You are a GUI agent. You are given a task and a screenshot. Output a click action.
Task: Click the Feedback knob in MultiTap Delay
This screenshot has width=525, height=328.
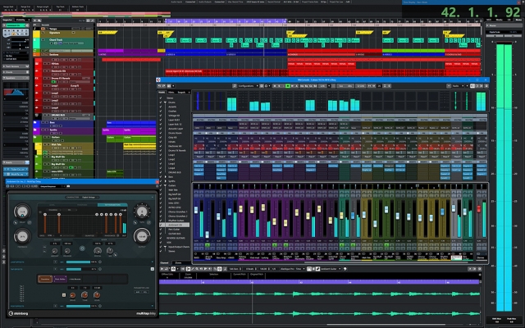click(22, 236)
